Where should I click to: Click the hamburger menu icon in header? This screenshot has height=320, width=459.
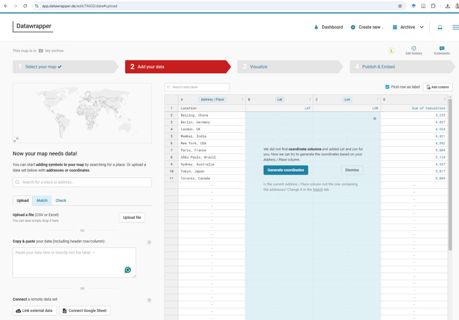click(x=455, y=27)
